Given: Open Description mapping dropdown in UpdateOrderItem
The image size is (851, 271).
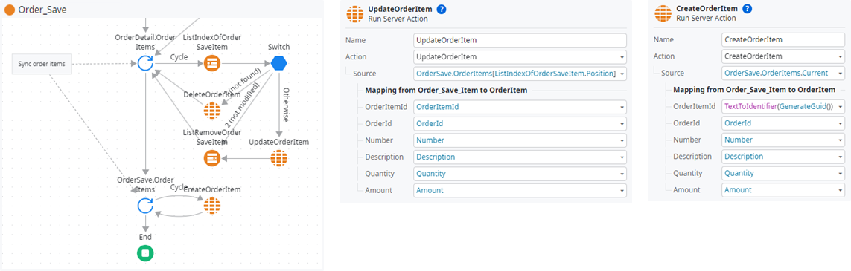Looking at the screenshot, I should 520,157.
